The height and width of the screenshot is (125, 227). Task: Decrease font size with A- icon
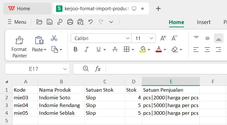(x=174, y=38)
